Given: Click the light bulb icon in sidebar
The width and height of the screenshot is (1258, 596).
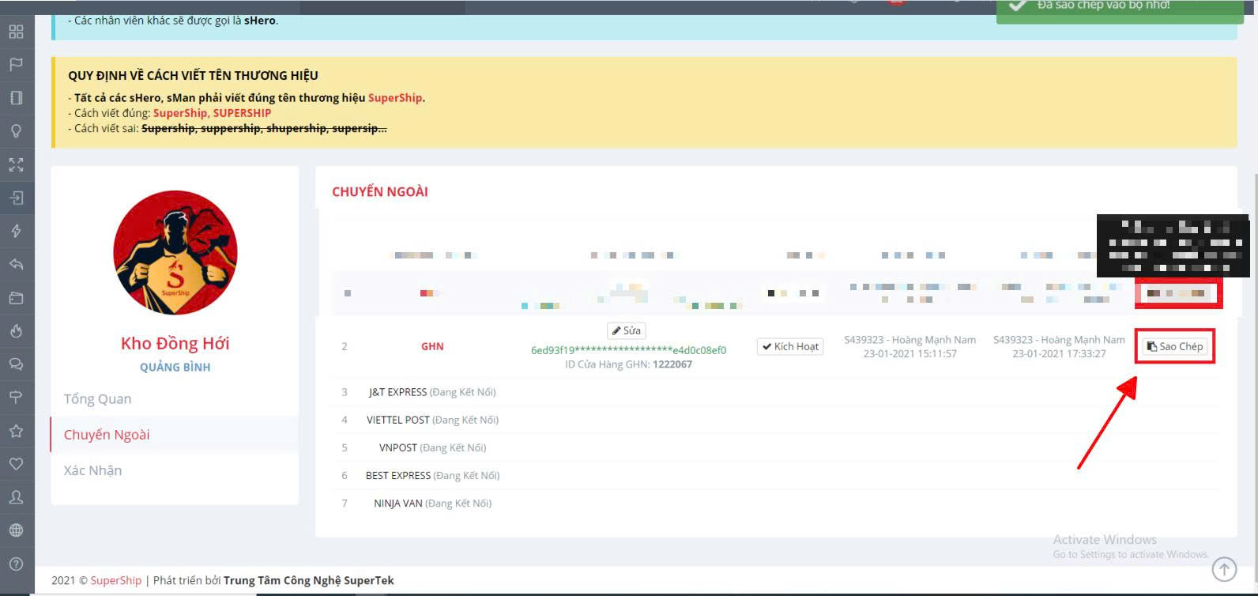Looking at the screenshot, I should [x=16, y=131].
